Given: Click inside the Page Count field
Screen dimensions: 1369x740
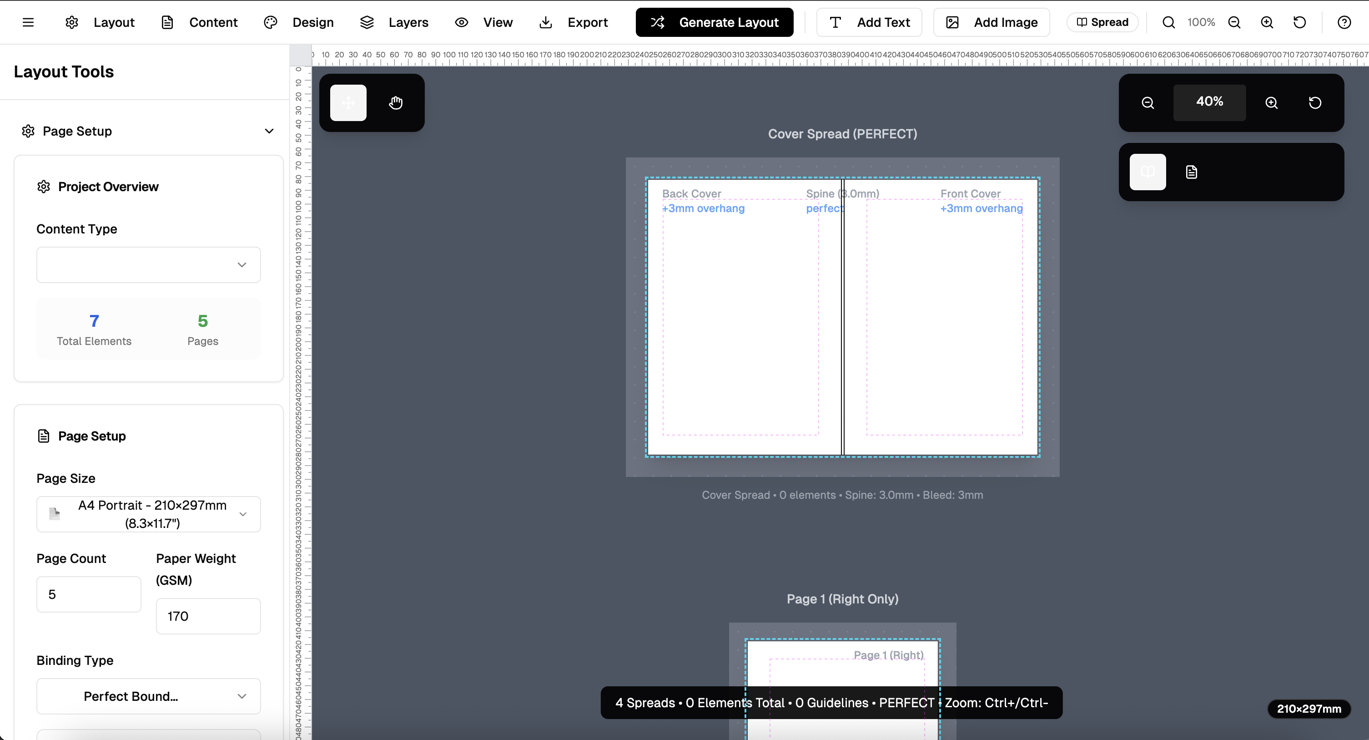Looking at the screenshot, I should coord(88,594).
